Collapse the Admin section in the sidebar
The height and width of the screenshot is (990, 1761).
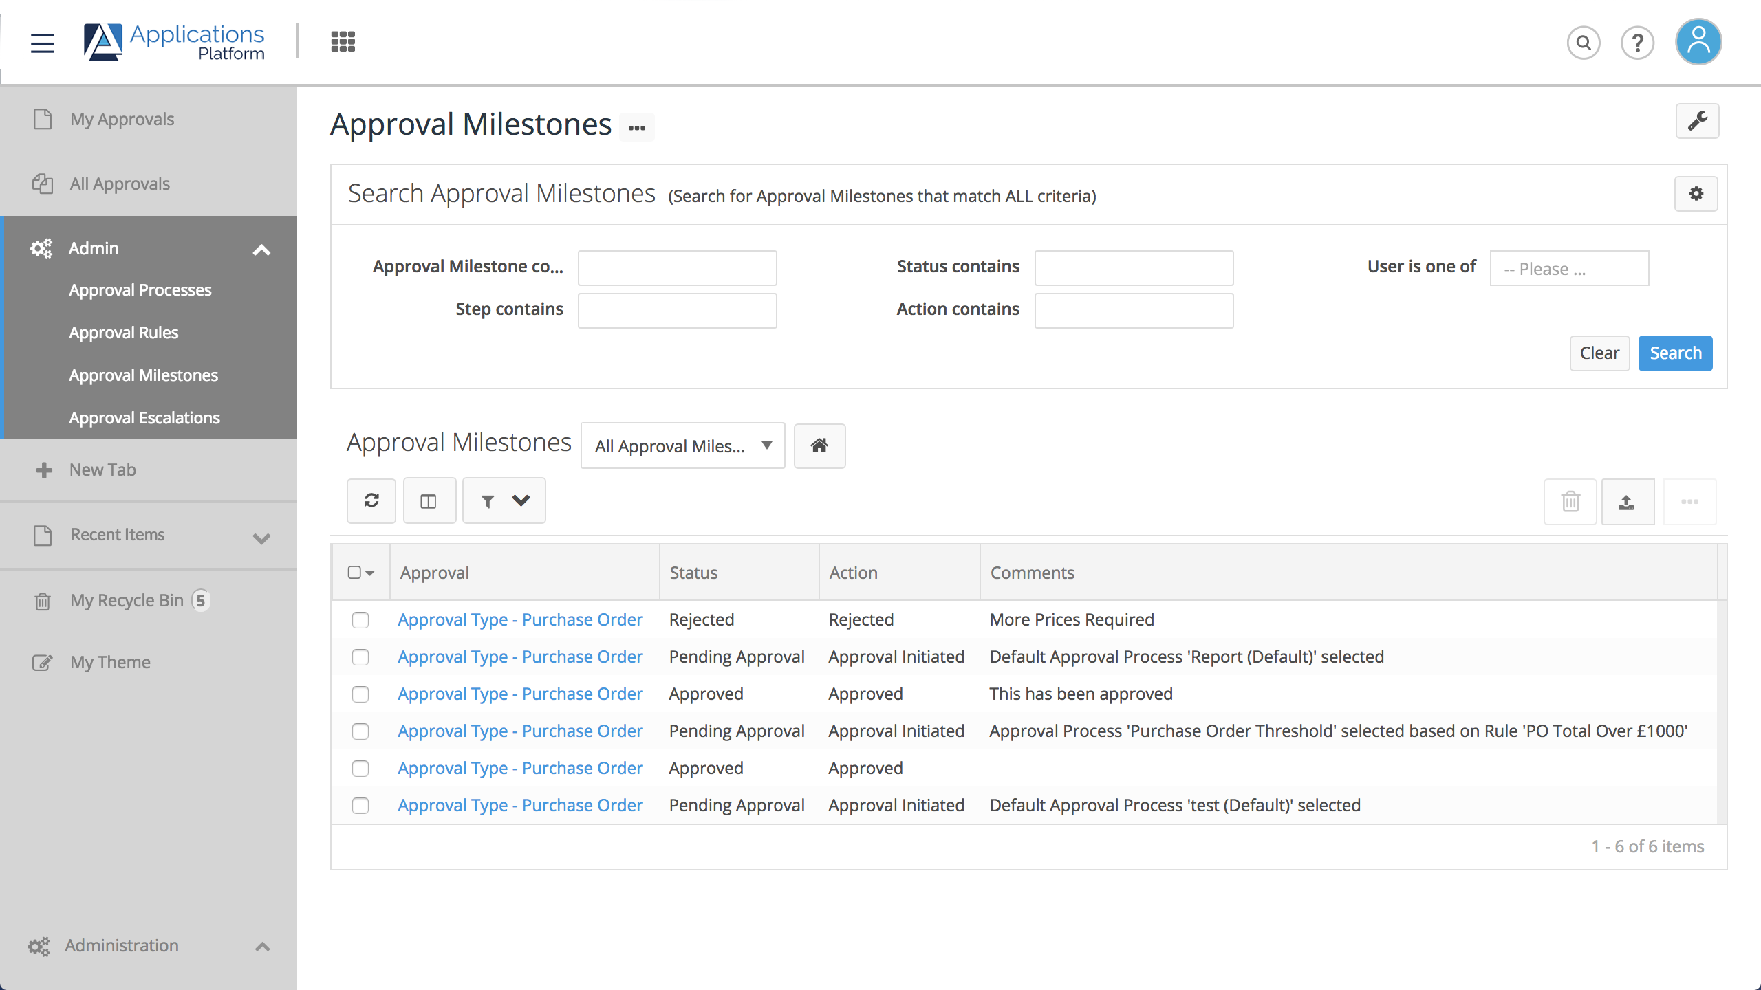click(261, 248)
